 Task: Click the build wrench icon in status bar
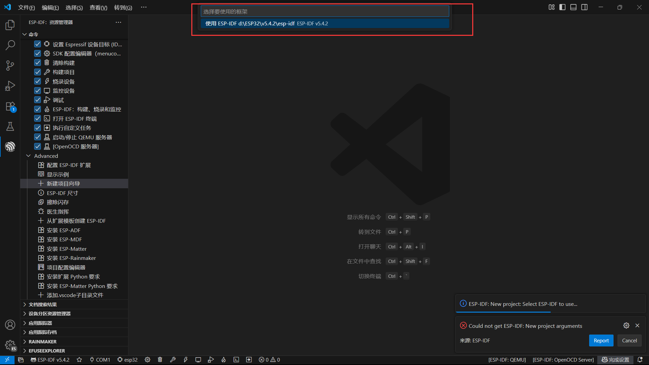tap(173, 360)
